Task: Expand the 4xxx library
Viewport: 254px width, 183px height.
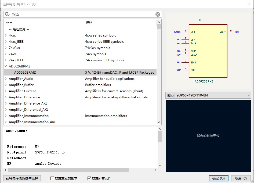Action: 6,35
